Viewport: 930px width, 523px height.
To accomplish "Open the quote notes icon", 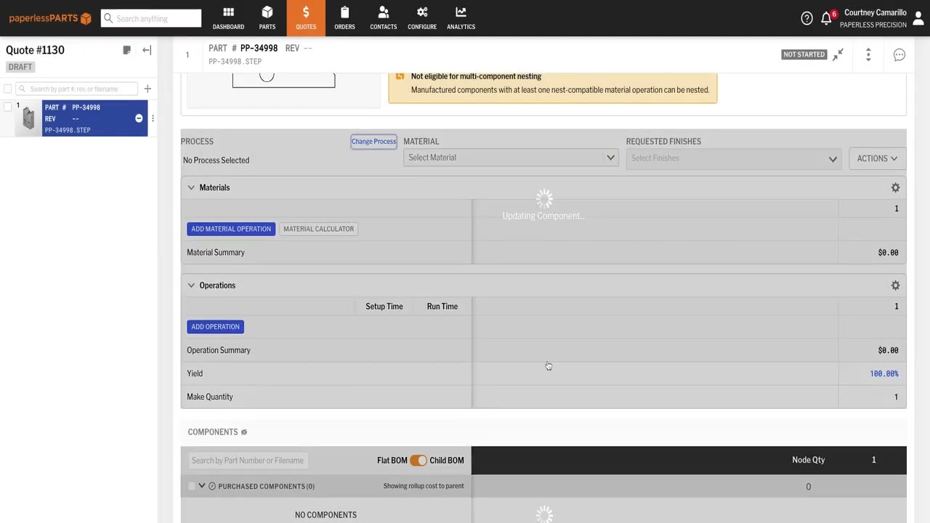I will point(127,50).
